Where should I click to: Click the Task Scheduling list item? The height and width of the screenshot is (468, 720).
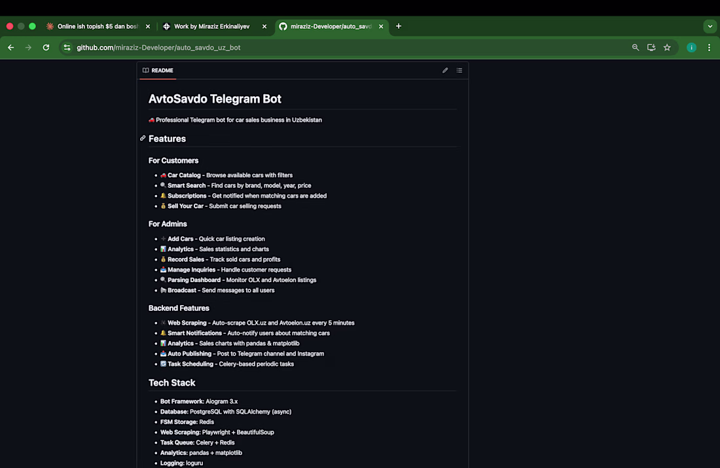pyautogui.click(x=227, y=364)
